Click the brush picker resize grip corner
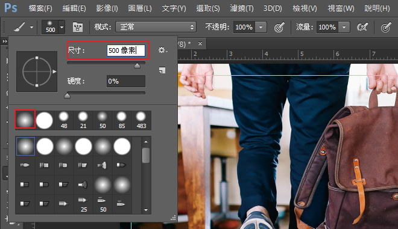This screenshot has height=229, width=398. (173, 218)
